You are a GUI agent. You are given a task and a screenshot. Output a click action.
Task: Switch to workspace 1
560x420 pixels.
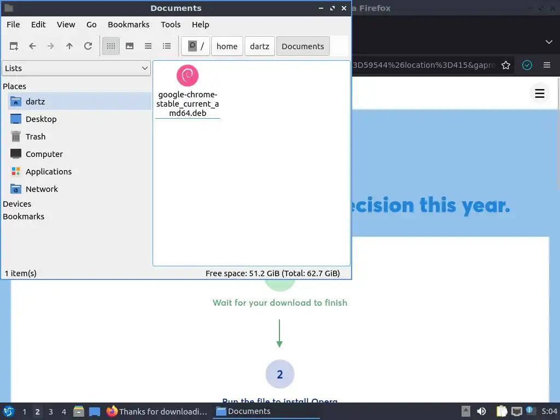pyautogui.click(x=24, y=412)
